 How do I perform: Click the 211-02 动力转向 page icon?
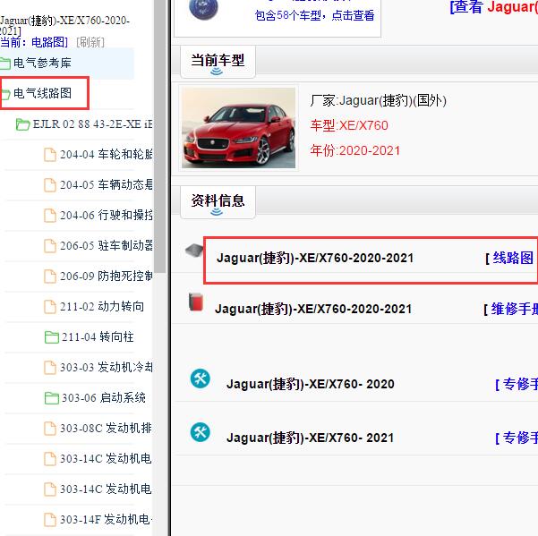pyautogui.click(x=50, y=307)
